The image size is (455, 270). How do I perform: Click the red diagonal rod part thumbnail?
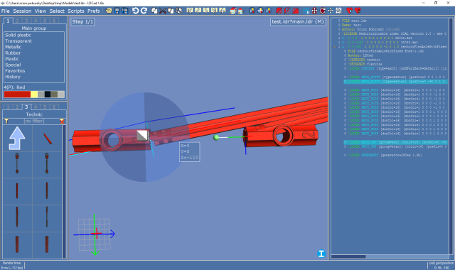[x=48, y=139]
